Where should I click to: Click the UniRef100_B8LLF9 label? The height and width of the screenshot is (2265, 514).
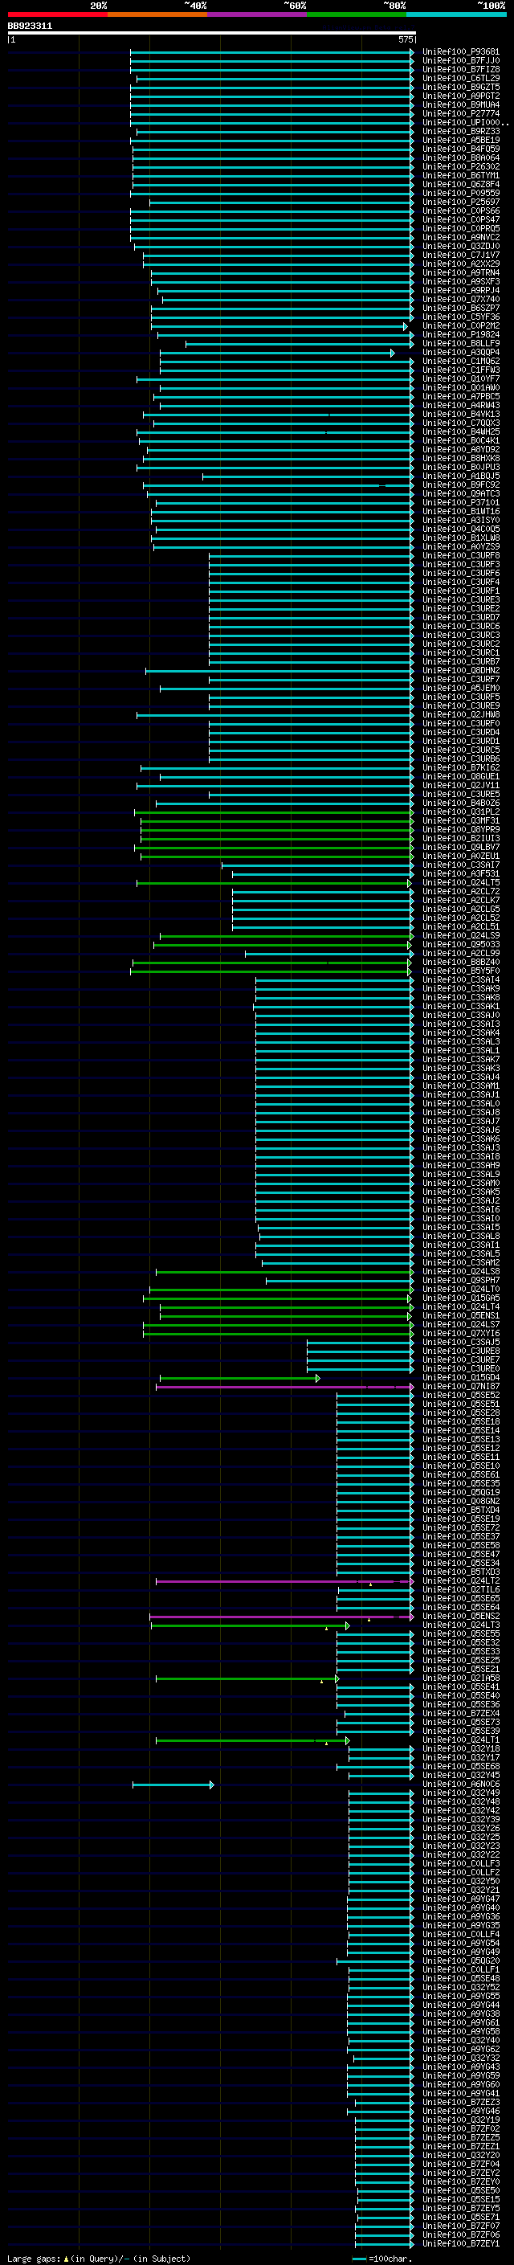[461, 344]
